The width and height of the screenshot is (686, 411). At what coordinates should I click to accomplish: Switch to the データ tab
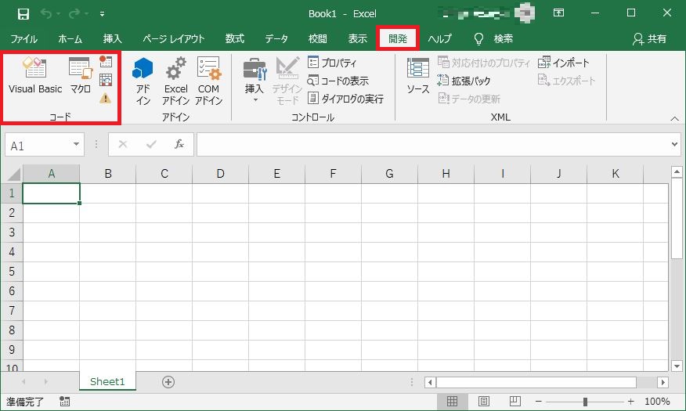(x=276, y=38)
